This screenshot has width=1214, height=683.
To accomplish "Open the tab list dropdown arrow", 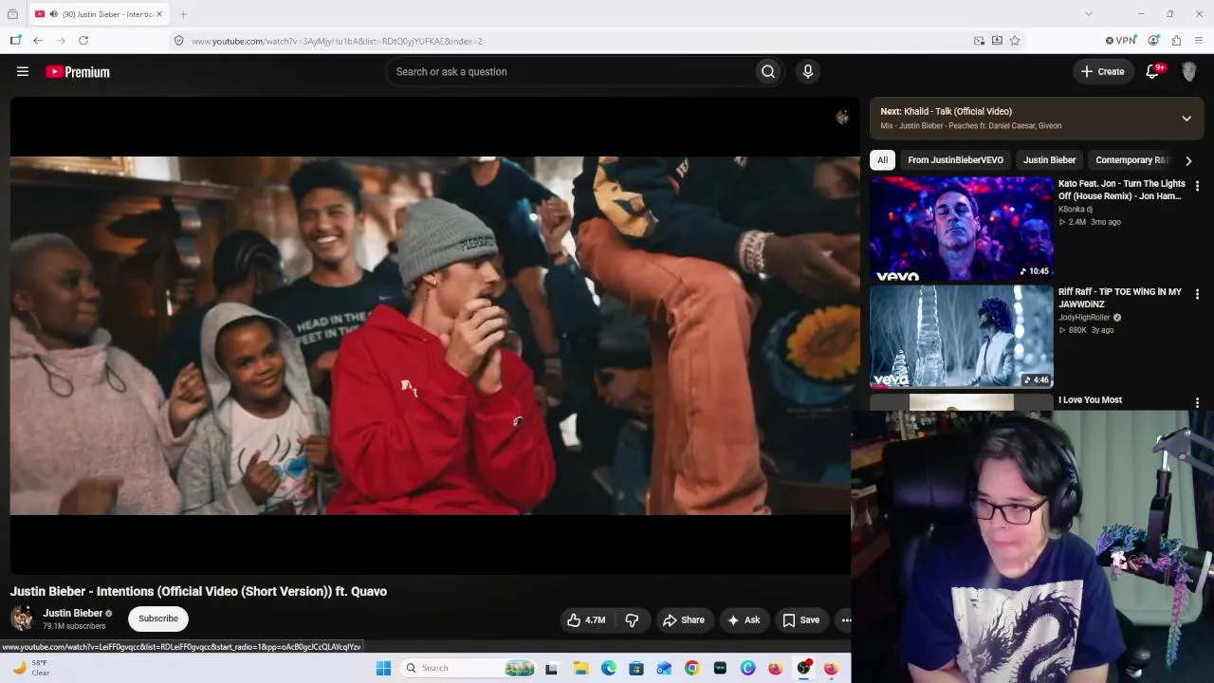I will [1089, 14].
